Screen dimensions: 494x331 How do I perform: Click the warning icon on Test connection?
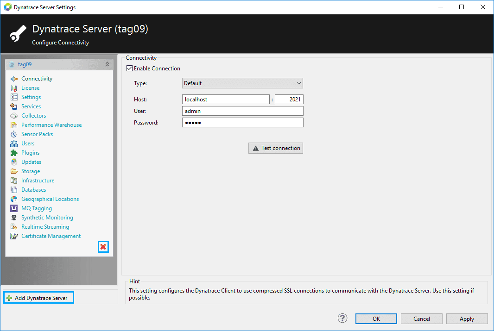pyautogui.click(x=256, y=148)
